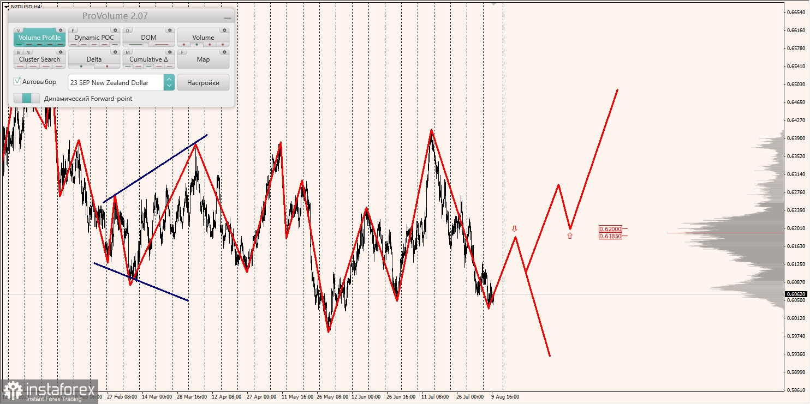810x404 pixels.
Task: Click the chart menu triangle beside NZDUSD,H4
Action: tap(7, 7)
